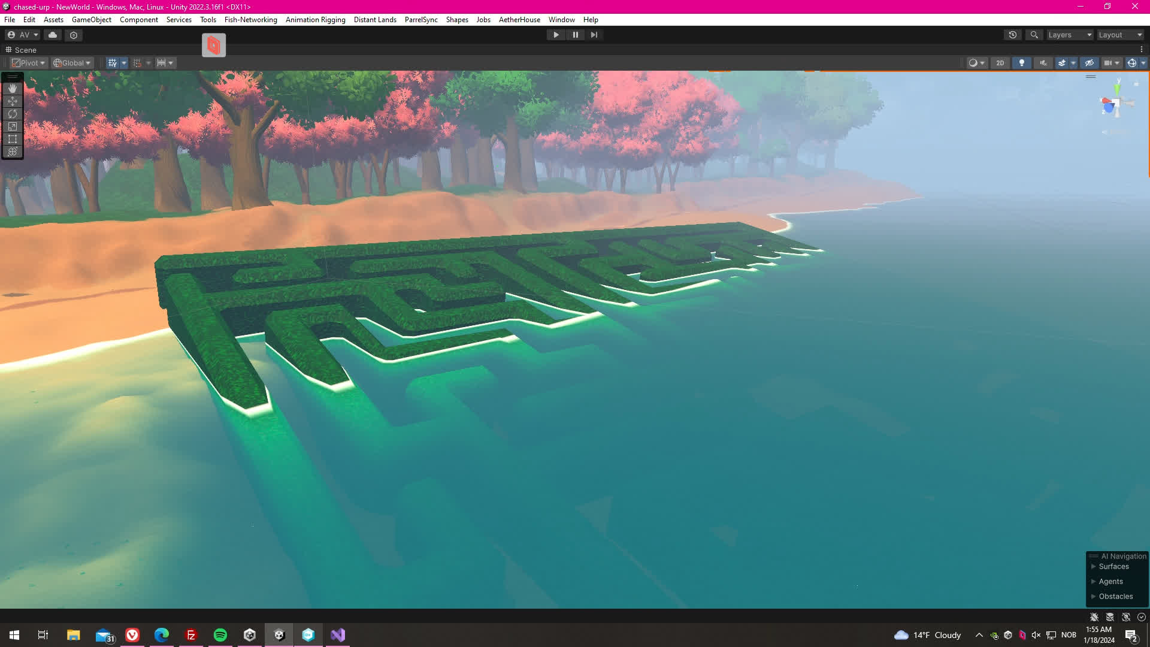1150x647 pixels.
Task: Open the Fish-Networking menu
Action: (x=250, y=20)
